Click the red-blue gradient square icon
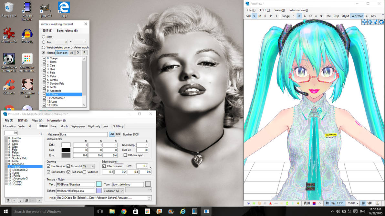The image size is (385, 216). (314, 203)
